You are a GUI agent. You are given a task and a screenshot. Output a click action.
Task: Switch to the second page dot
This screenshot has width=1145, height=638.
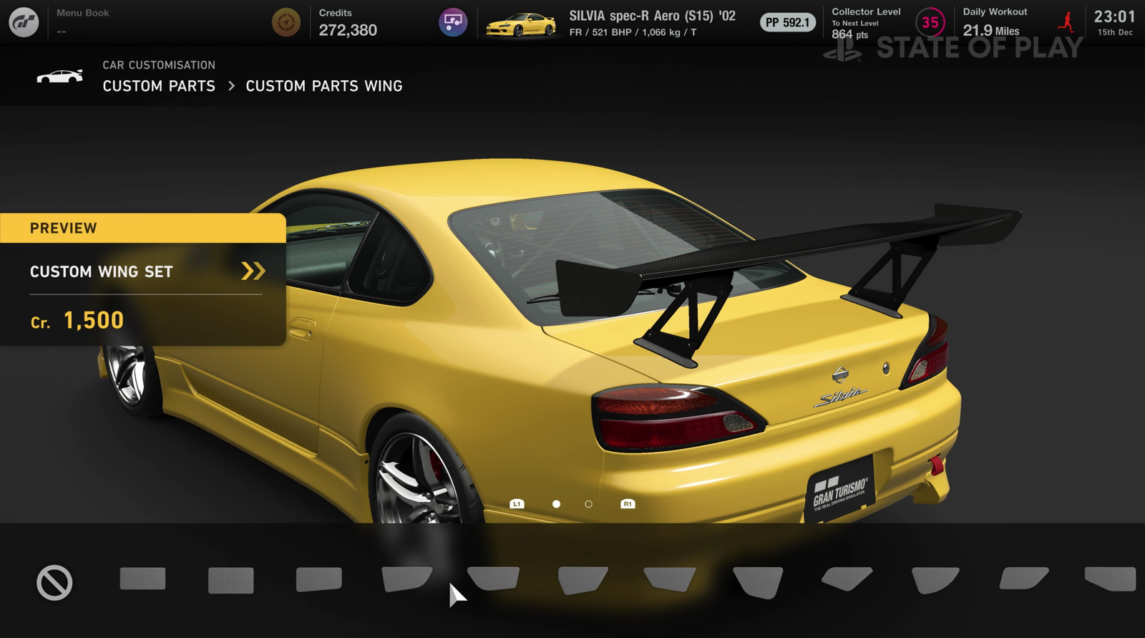[x=588, y=504]
